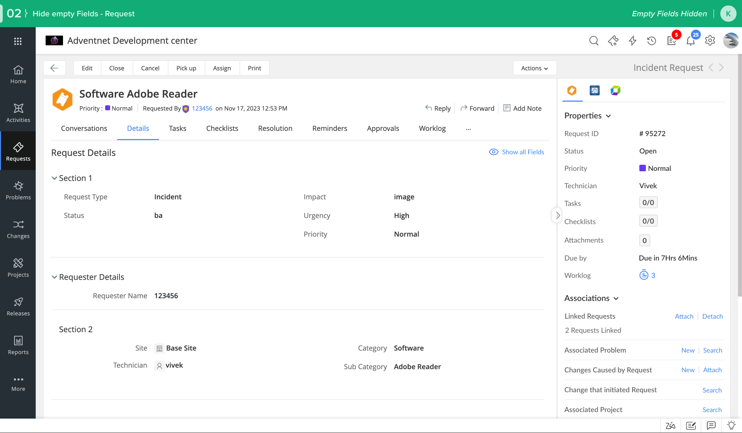
Task: Click the Pick up button
Action: coord(186,68)
